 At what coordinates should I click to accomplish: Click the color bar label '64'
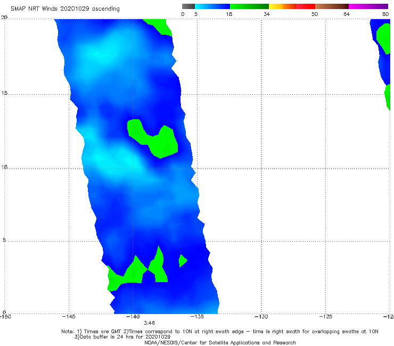click(347, 14)
